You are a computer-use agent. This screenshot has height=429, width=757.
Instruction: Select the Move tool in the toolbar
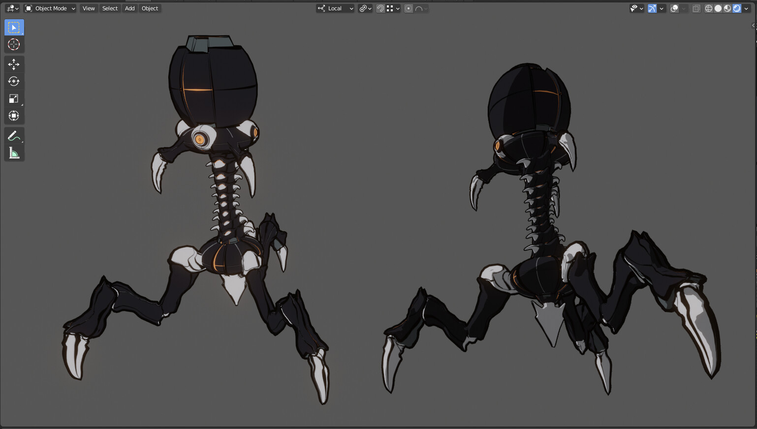(14, 64)
